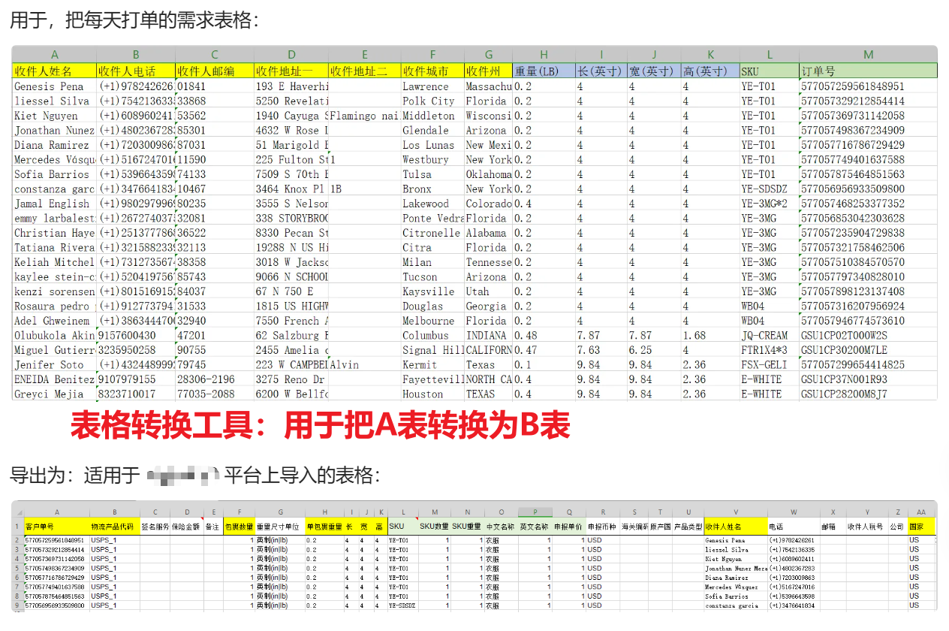Click the 收件州 header cell
Image resolution: width=949 pixels, height=631 pixels.
488,71
